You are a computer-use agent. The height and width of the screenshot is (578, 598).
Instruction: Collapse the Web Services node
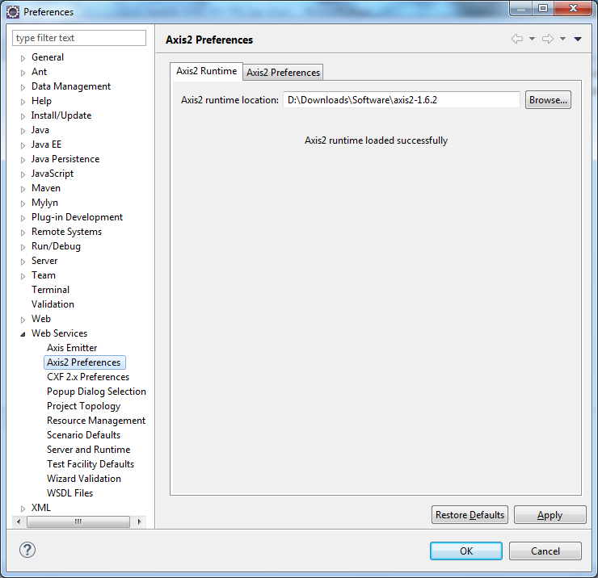[23, 334]
